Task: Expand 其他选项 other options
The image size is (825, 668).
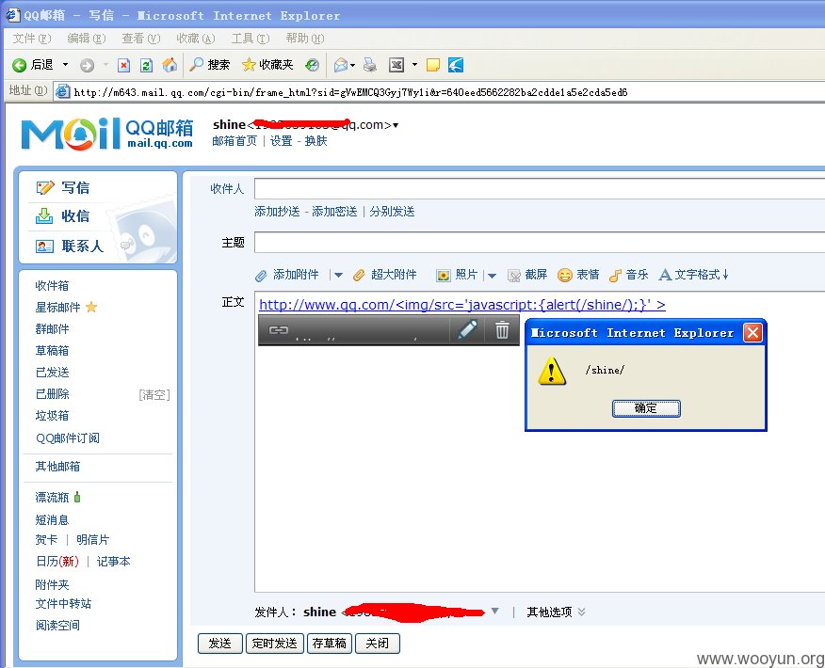Action: pyautogui.click(x=557, y=612)
